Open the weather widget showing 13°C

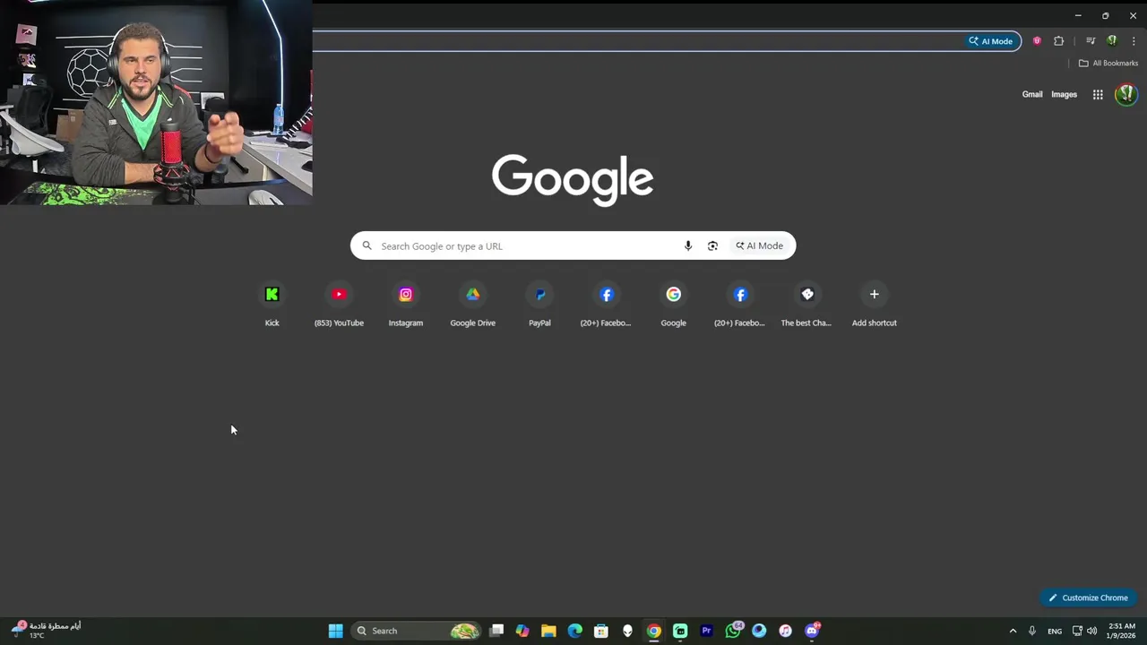coord(47,631)
